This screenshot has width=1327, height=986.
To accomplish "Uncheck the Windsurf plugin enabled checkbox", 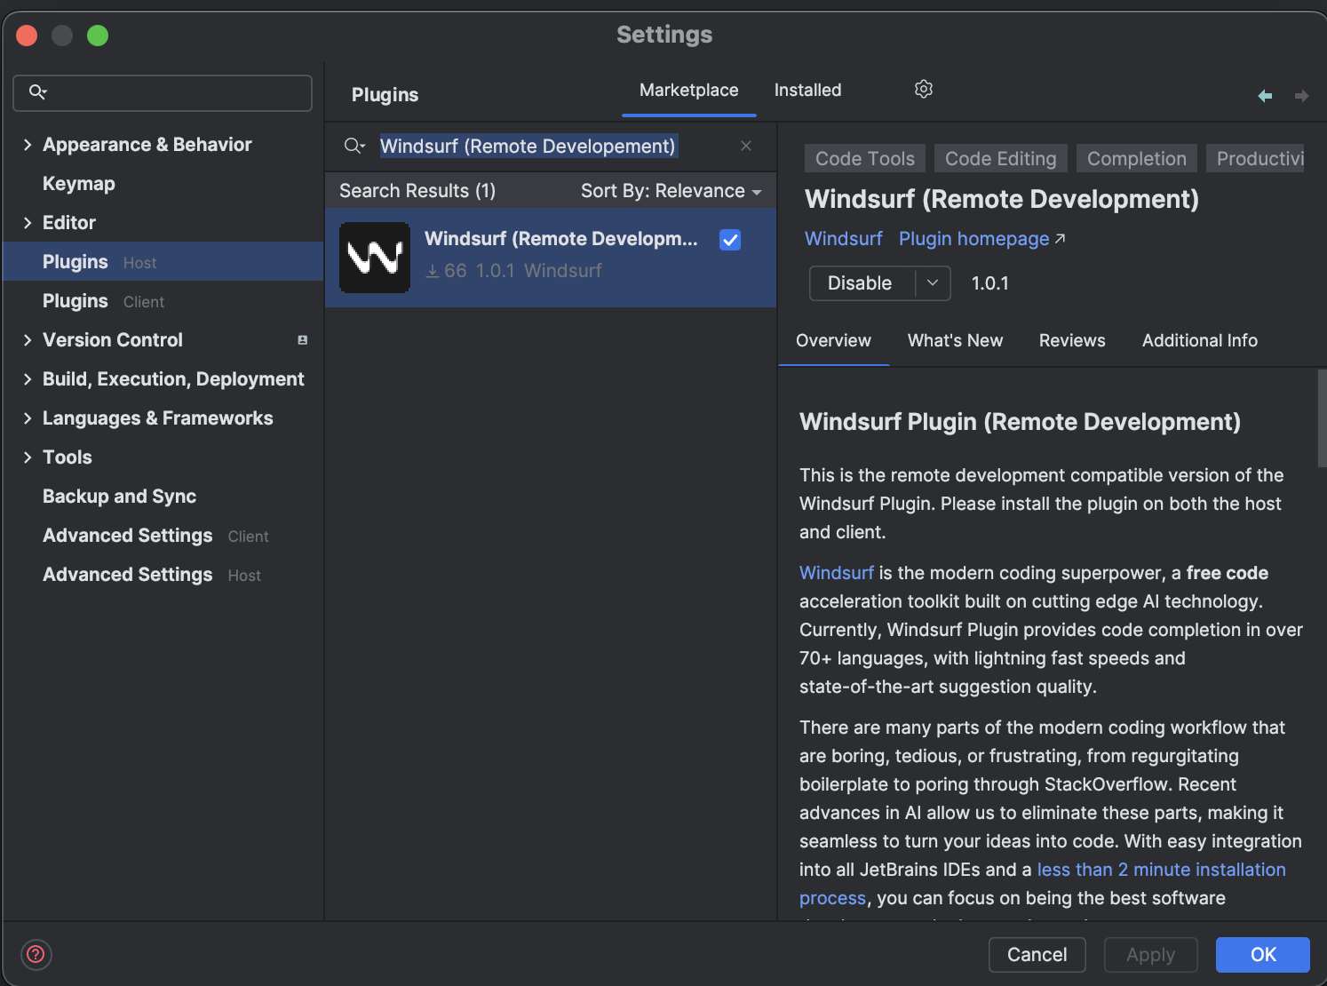I will coord(730,240).
